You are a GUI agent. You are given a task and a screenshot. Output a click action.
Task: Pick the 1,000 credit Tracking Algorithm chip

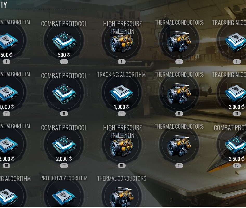pos(122,93)
